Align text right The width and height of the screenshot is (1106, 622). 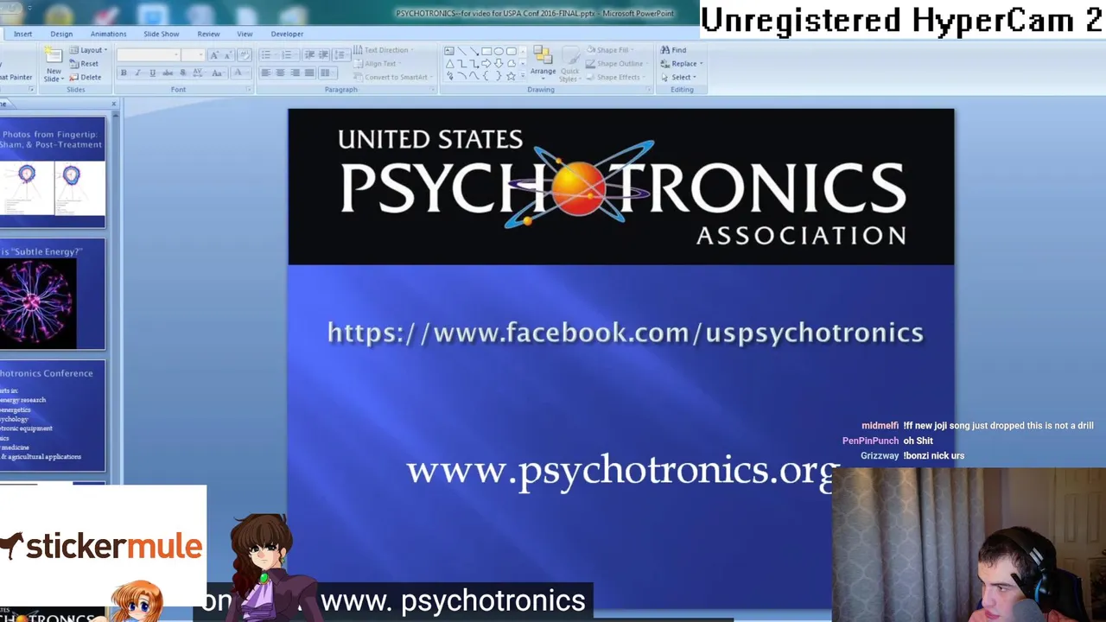[x=295, y=73]
